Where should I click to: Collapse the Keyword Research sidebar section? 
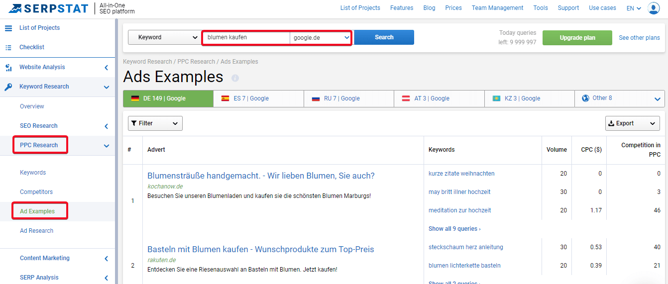pyautogui.click(x=106, y=87)
